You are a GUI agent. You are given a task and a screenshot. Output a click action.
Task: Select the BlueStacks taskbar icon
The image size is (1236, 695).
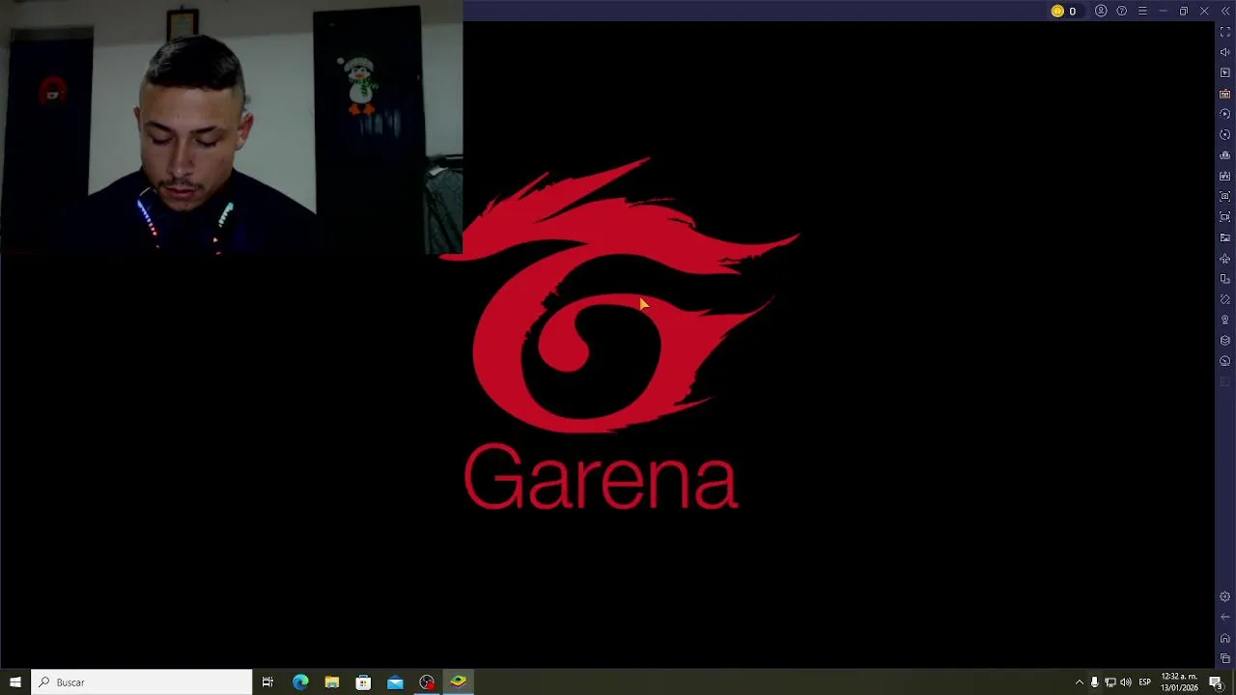pos(459,682)
